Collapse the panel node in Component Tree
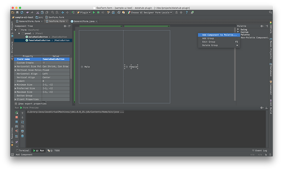Viewport: 283px width, 171px height. 19,33
